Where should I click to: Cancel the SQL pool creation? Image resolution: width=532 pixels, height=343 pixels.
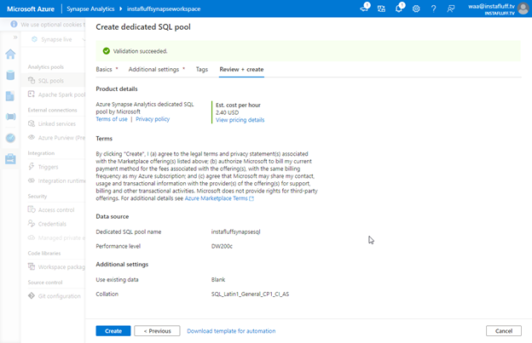point(504,331)
